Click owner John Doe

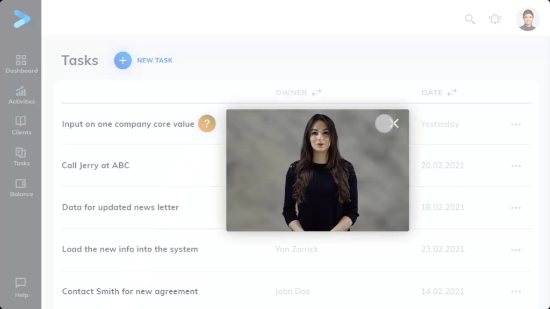[x=293, y=291]
